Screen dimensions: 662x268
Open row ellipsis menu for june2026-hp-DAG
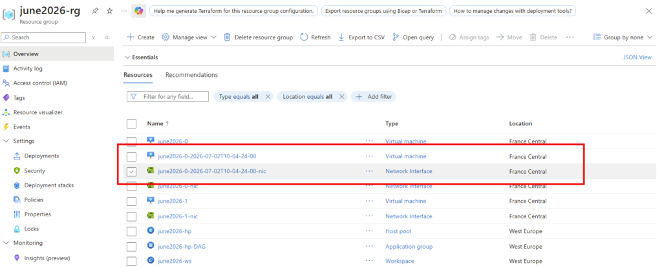pos(369,247)
